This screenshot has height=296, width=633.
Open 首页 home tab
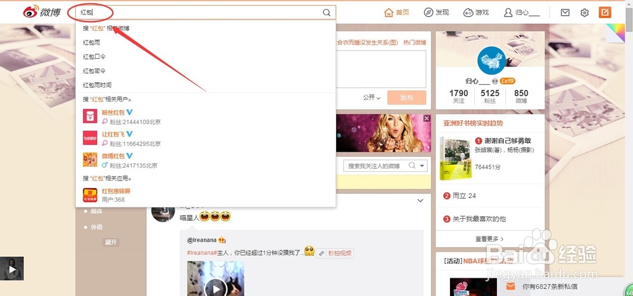(396, 13)
